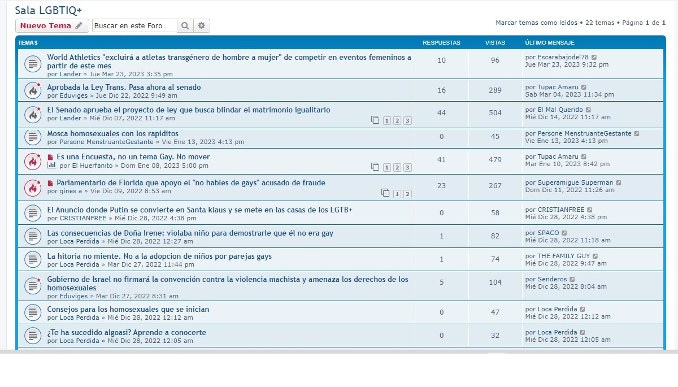Open advanced search via the gear icon
Screen dimensions: 678x387
tap(202, 25)
